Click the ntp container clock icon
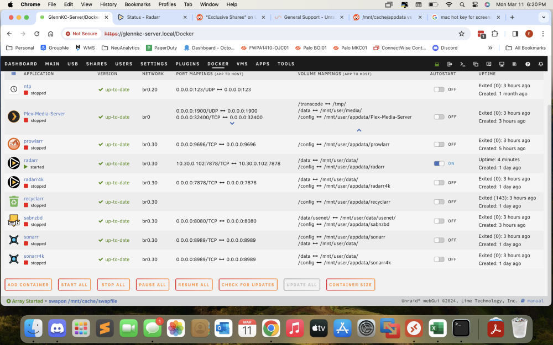The width and height of the screenshot is (553, 345). 14,89
